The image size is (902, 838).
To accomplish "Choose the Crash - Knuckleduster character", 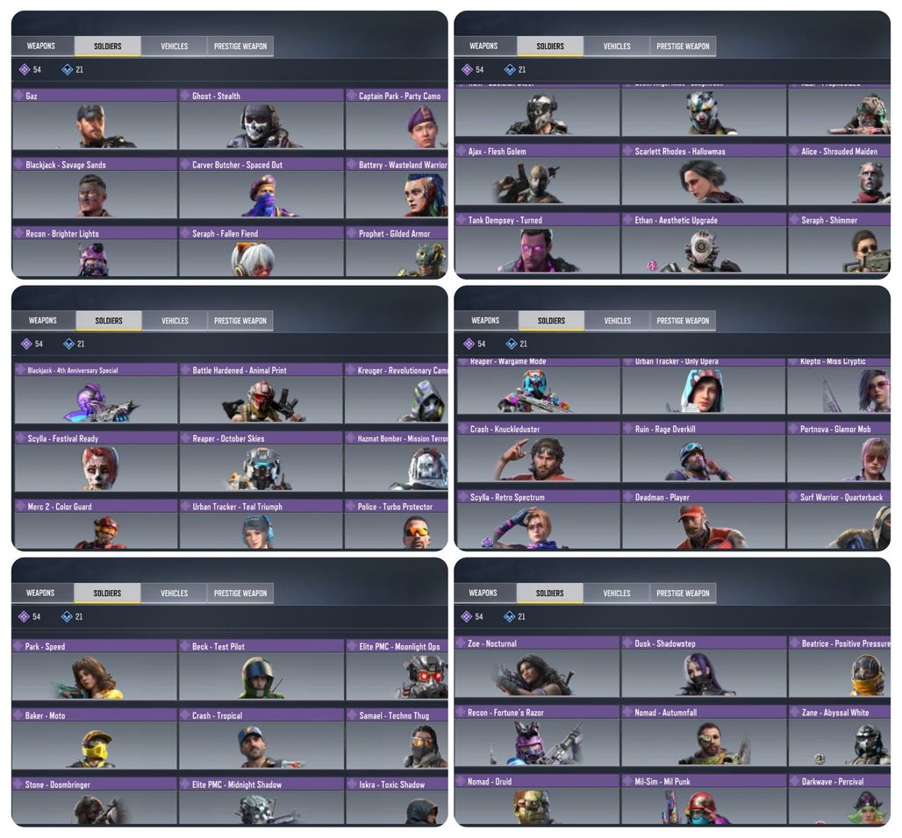I will (x=539, y=452).
